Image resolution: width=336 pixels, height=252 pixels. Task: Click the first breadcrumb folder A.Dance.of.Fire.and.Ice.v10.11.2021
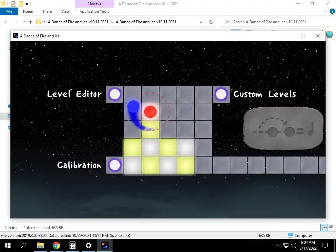click(x=78, y=22)
